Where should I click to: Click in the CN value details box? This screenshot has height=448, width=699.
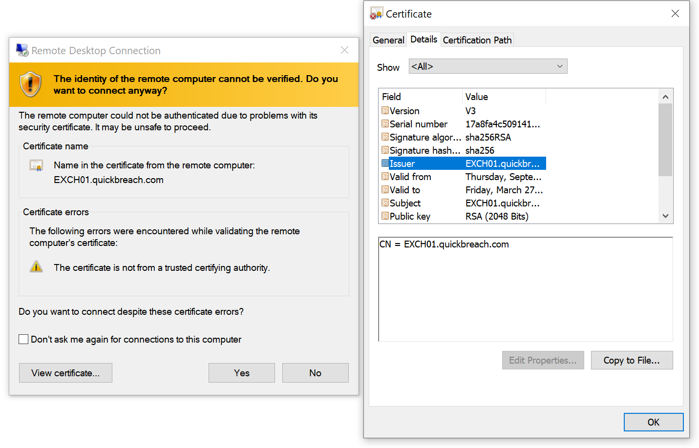[526, 289]
